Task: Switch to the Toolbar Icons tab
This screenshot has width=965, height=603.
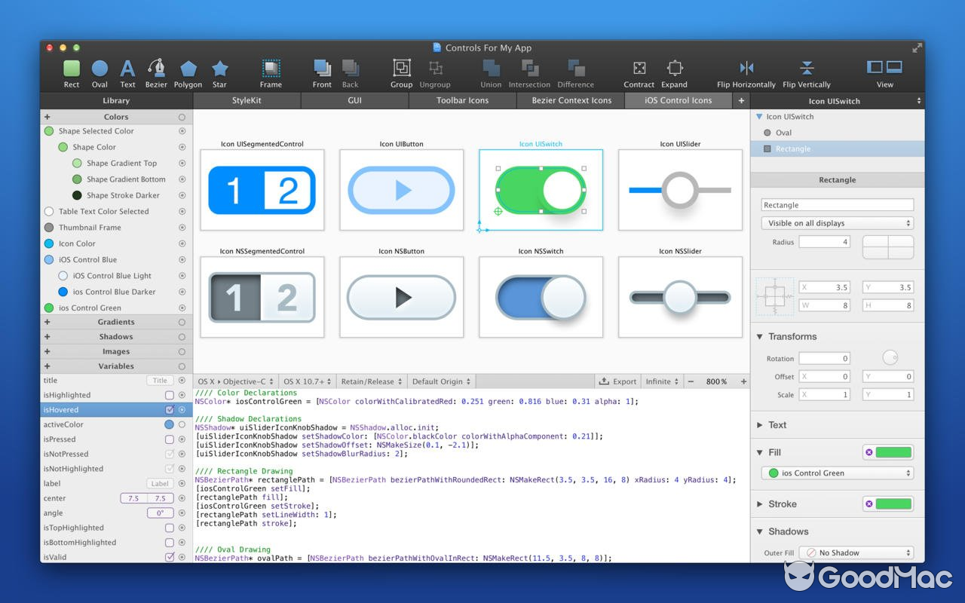Action: click(x=462, y=100)
